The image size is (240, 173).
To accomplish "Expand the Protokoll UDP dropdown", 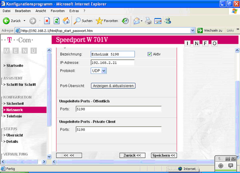I will coord(104,71).
